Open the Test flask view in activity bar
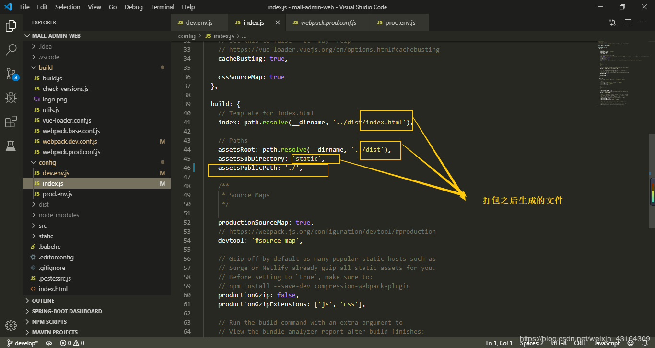 pyautogui.click(x=11, y=146)
